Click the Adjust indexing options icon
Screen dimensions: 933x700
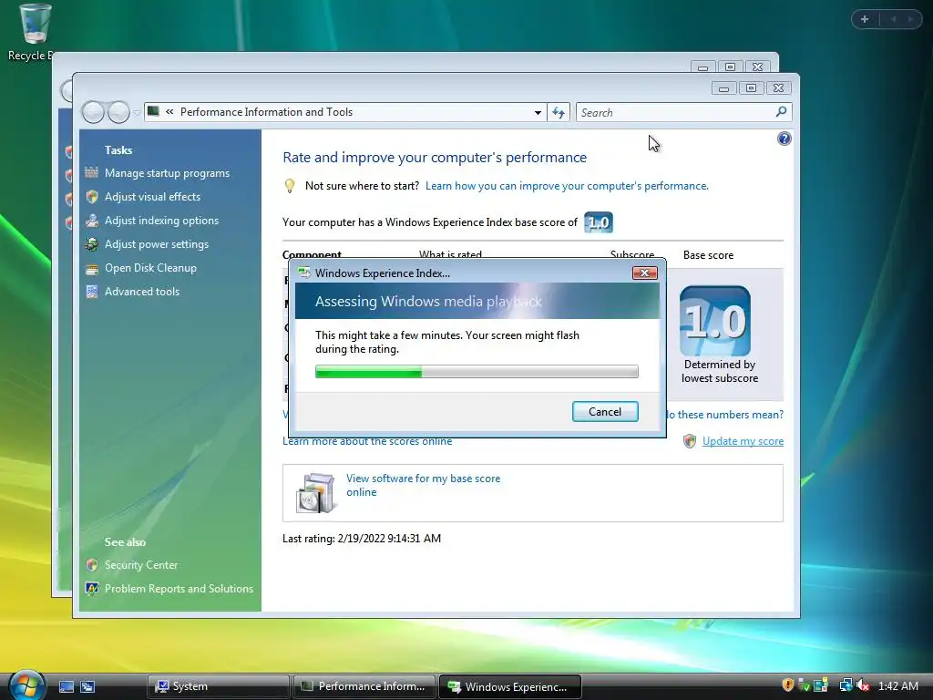92,221
